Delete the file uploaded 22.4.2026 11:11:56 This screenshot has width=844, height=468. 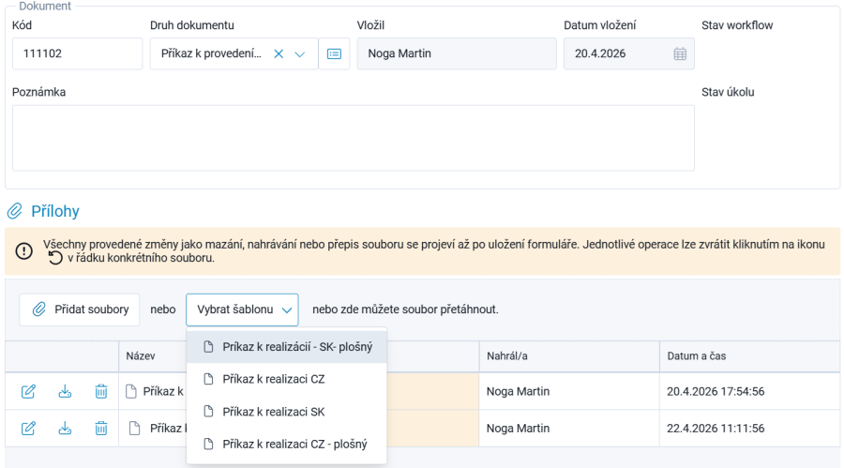point(101,429)
